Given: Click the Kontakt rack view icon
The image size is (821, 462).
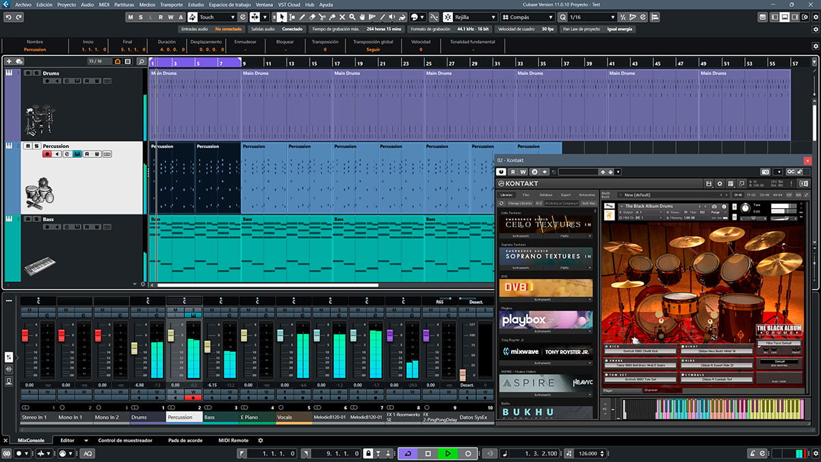Looking at the screenshot, I should [x=730, y=183].
